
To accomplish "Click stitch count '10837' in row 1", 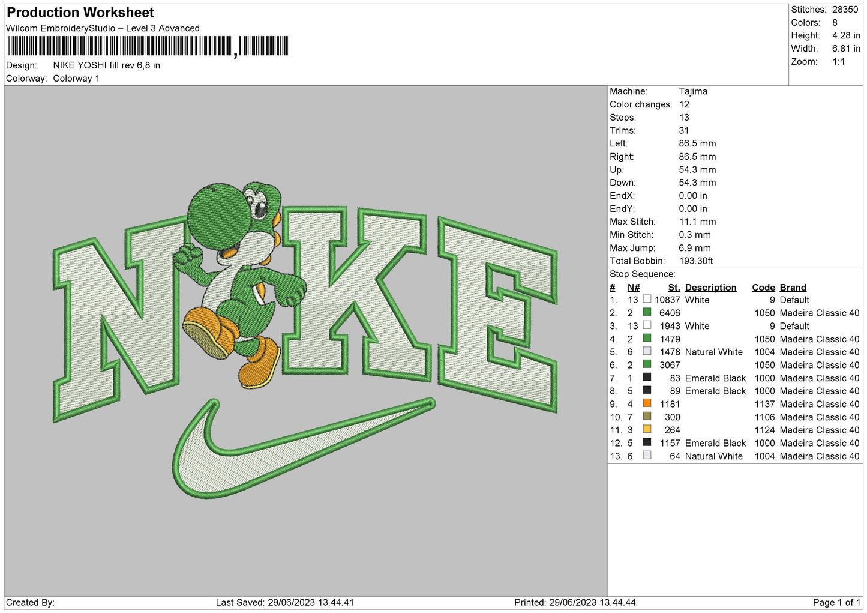I will click(x=667, y=300).
